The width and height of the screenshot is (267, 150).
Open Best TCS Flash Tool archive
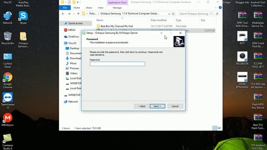pos(258,121)
